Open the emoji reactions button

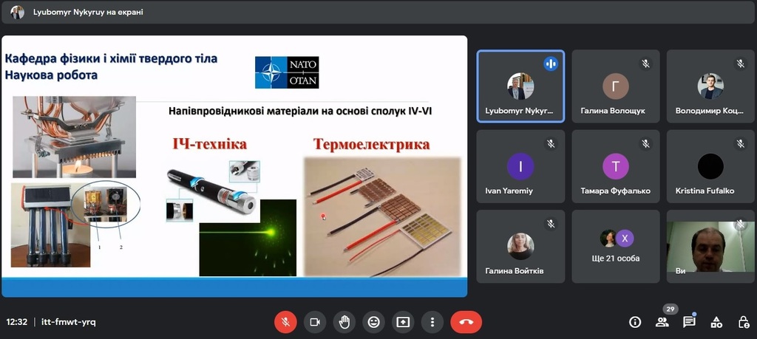point(373,322)
